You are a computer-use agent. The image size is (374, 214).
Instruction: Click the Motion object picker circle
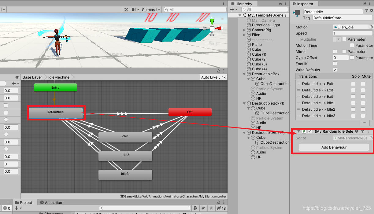(371, 27)
